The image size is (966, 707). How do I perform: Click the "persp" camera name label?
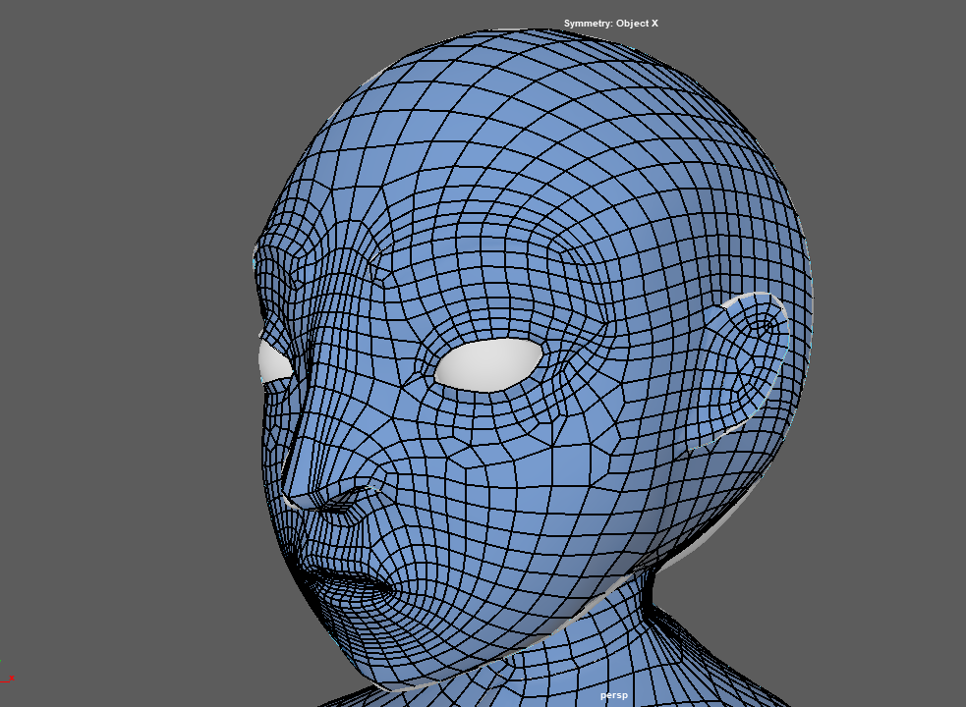coord(614,695)
